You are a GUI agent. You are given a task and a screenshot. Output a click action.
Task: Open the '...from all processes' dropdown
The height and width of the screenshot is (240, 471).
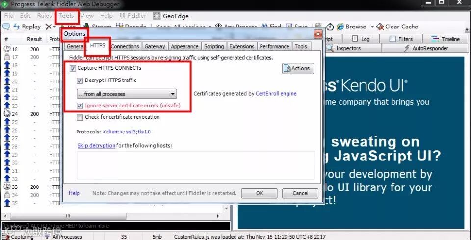coord(127,94)
